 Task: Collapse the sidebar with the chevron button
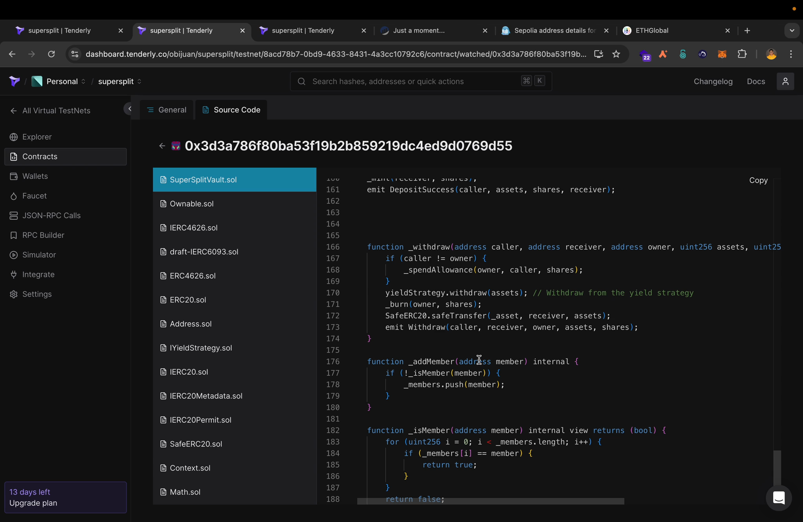click(x=129, y=109)
